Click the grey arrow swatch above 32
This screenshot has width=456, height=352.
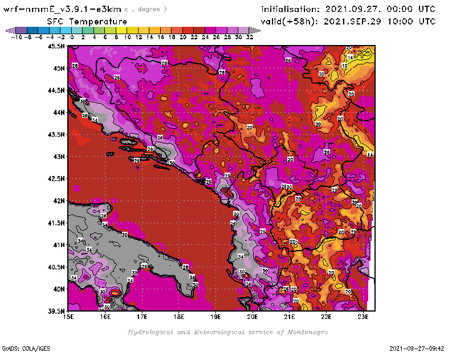(x=255, y=31)
